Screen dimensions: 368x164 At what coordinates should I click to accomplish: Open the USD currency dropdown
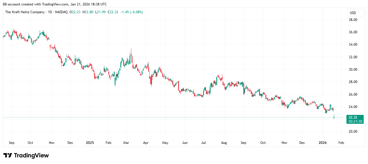pyautogui.click(x=353, y=13)
